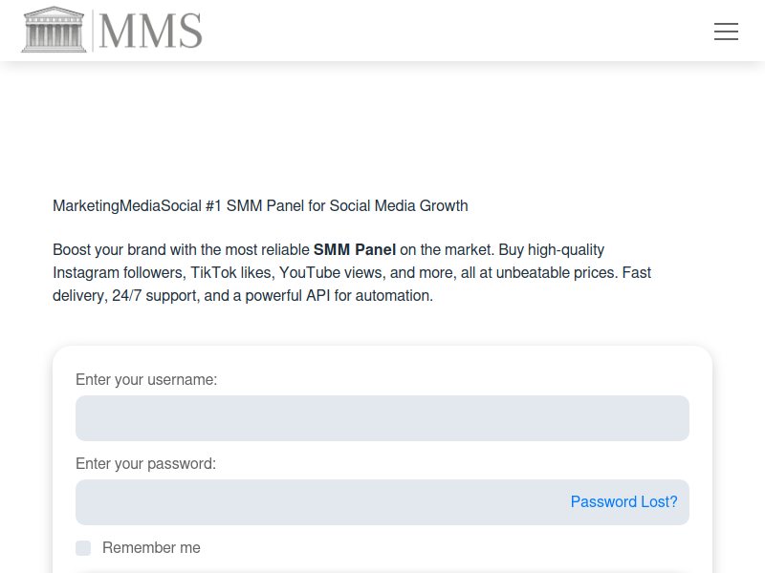
Task: Tick the Remember me checkbox
Action: pos(83,547)
